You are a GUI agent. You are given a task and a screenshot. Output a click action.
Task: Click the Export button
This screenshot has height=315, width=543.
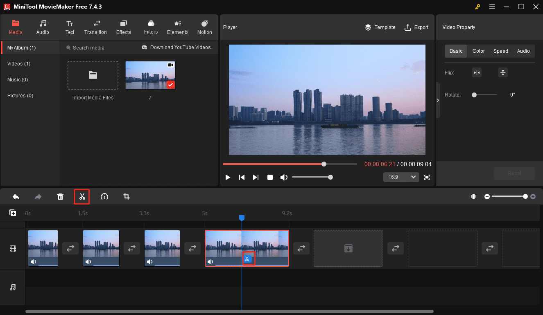pos(416,27)
